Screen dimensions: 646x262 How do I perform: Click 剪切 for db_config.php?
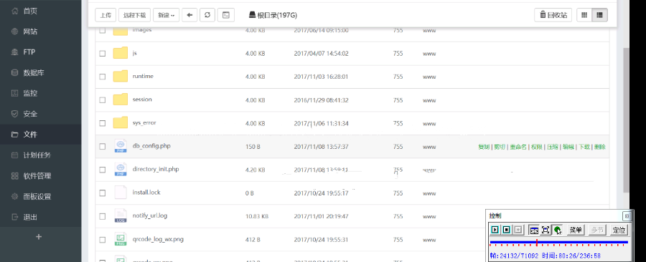500,147
